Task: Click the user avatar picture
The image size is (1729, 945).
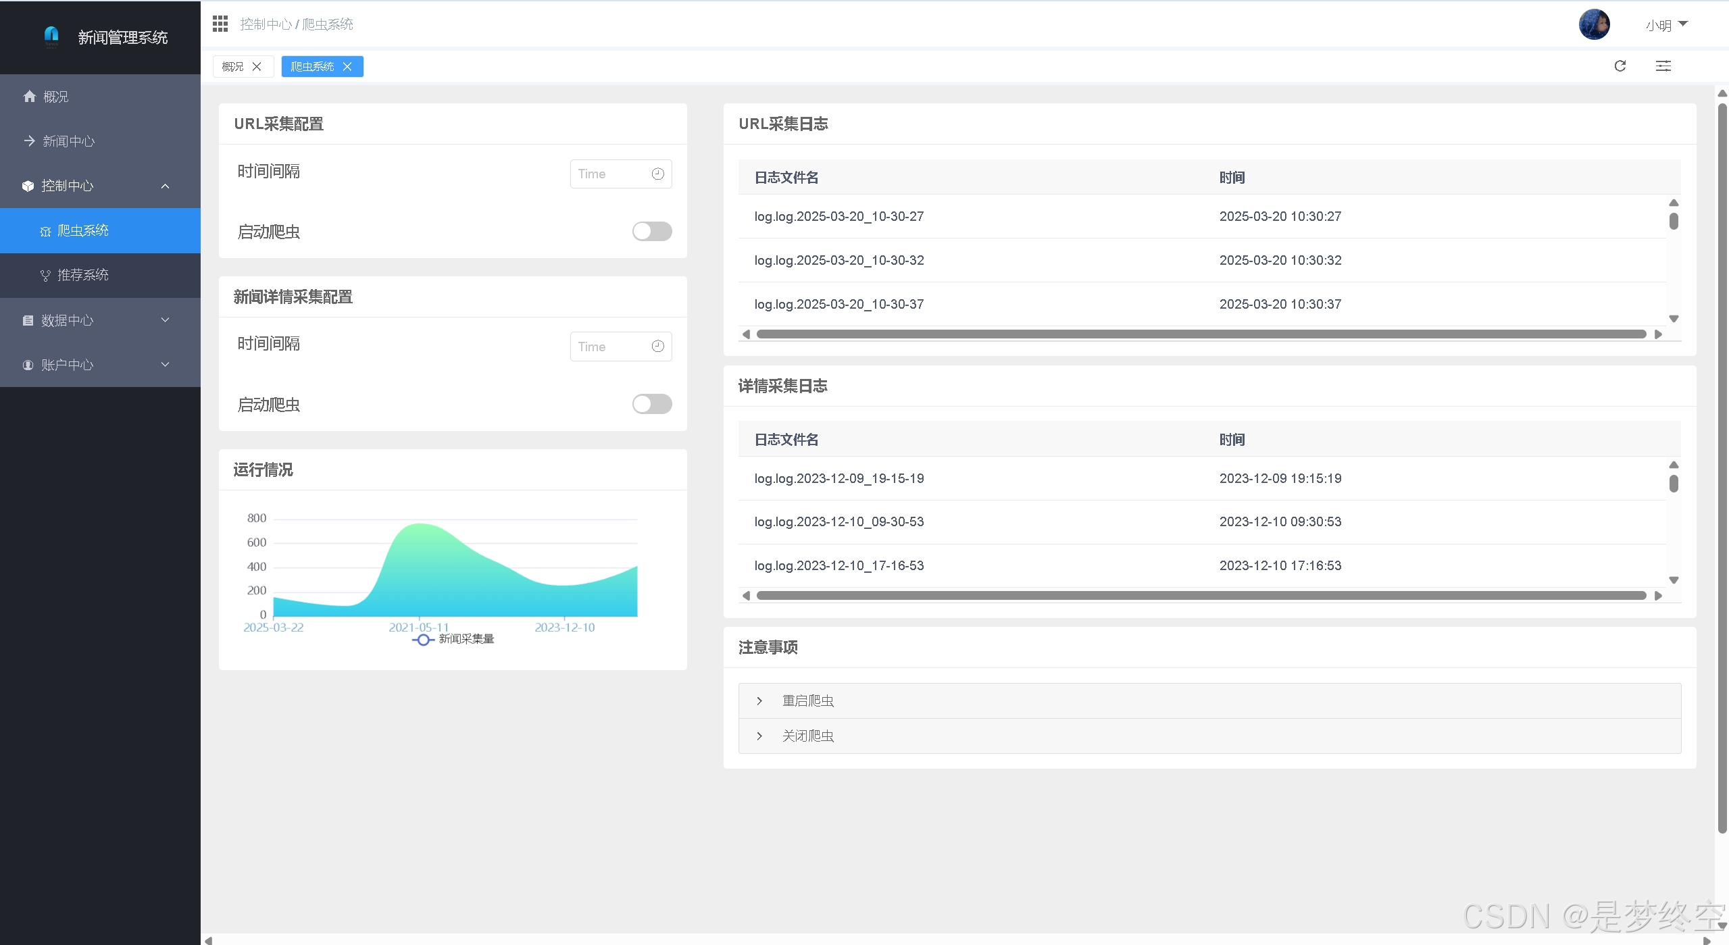Action: [1594, 25]
